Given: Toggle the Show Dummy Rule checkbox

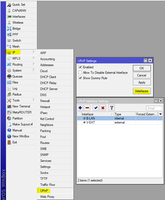Looking at the screenshot, I should coord(80,78).
